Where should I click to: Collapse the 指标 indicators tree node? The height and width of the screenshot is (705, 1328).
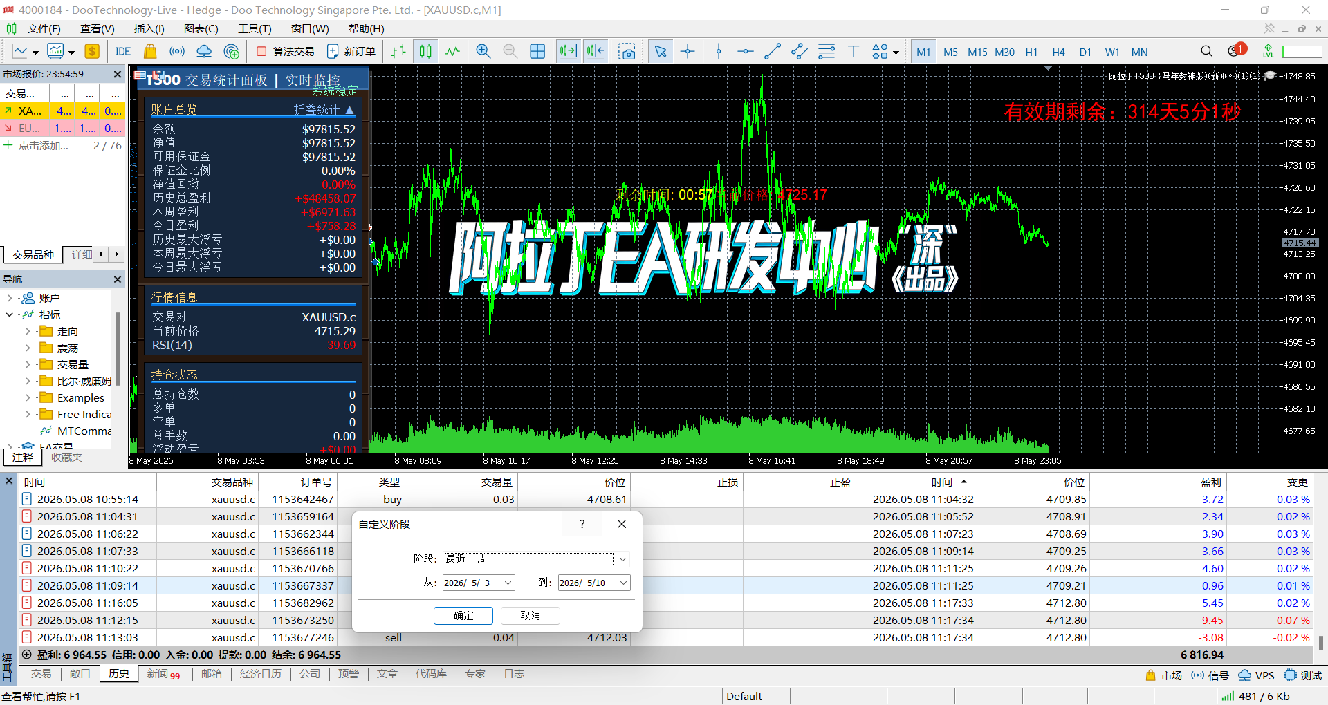pos(10,315)
